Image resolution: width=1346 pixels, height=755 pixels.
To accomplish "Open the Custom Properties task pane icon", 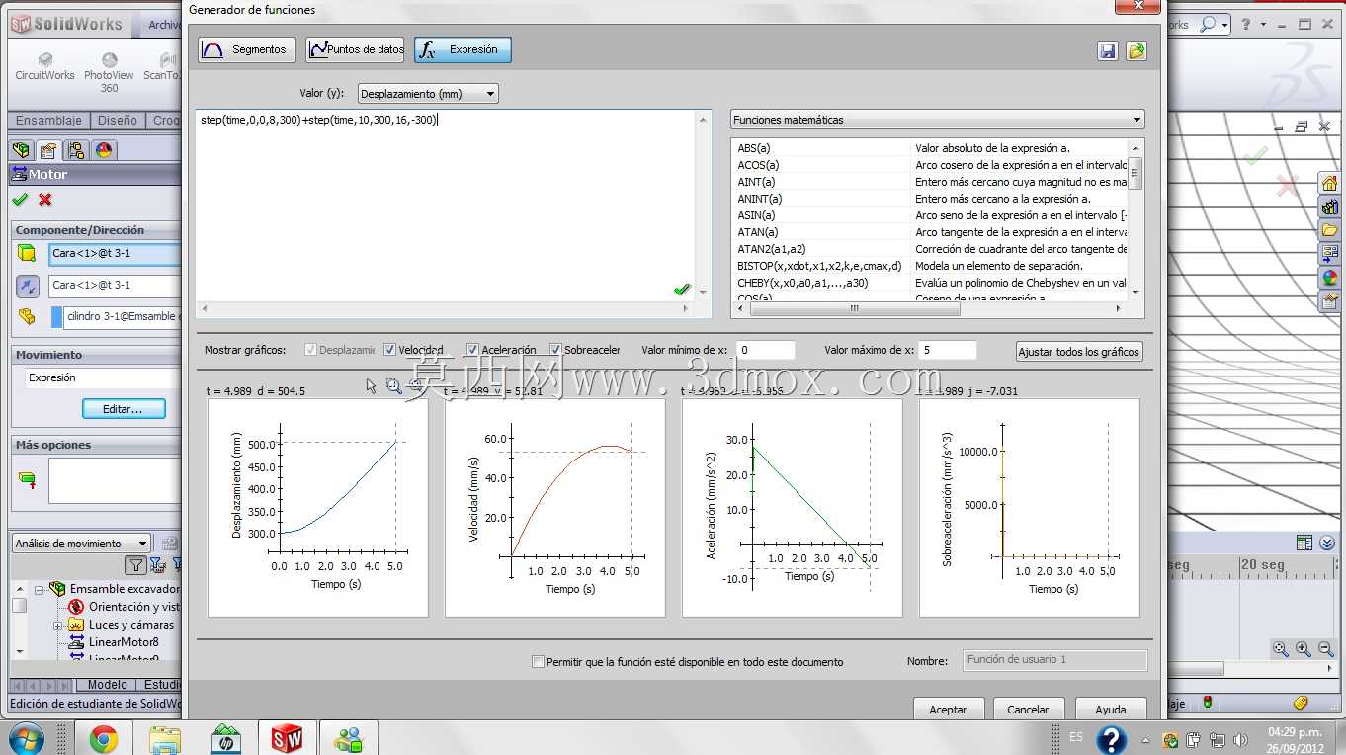I will (x=1329, y=301).
